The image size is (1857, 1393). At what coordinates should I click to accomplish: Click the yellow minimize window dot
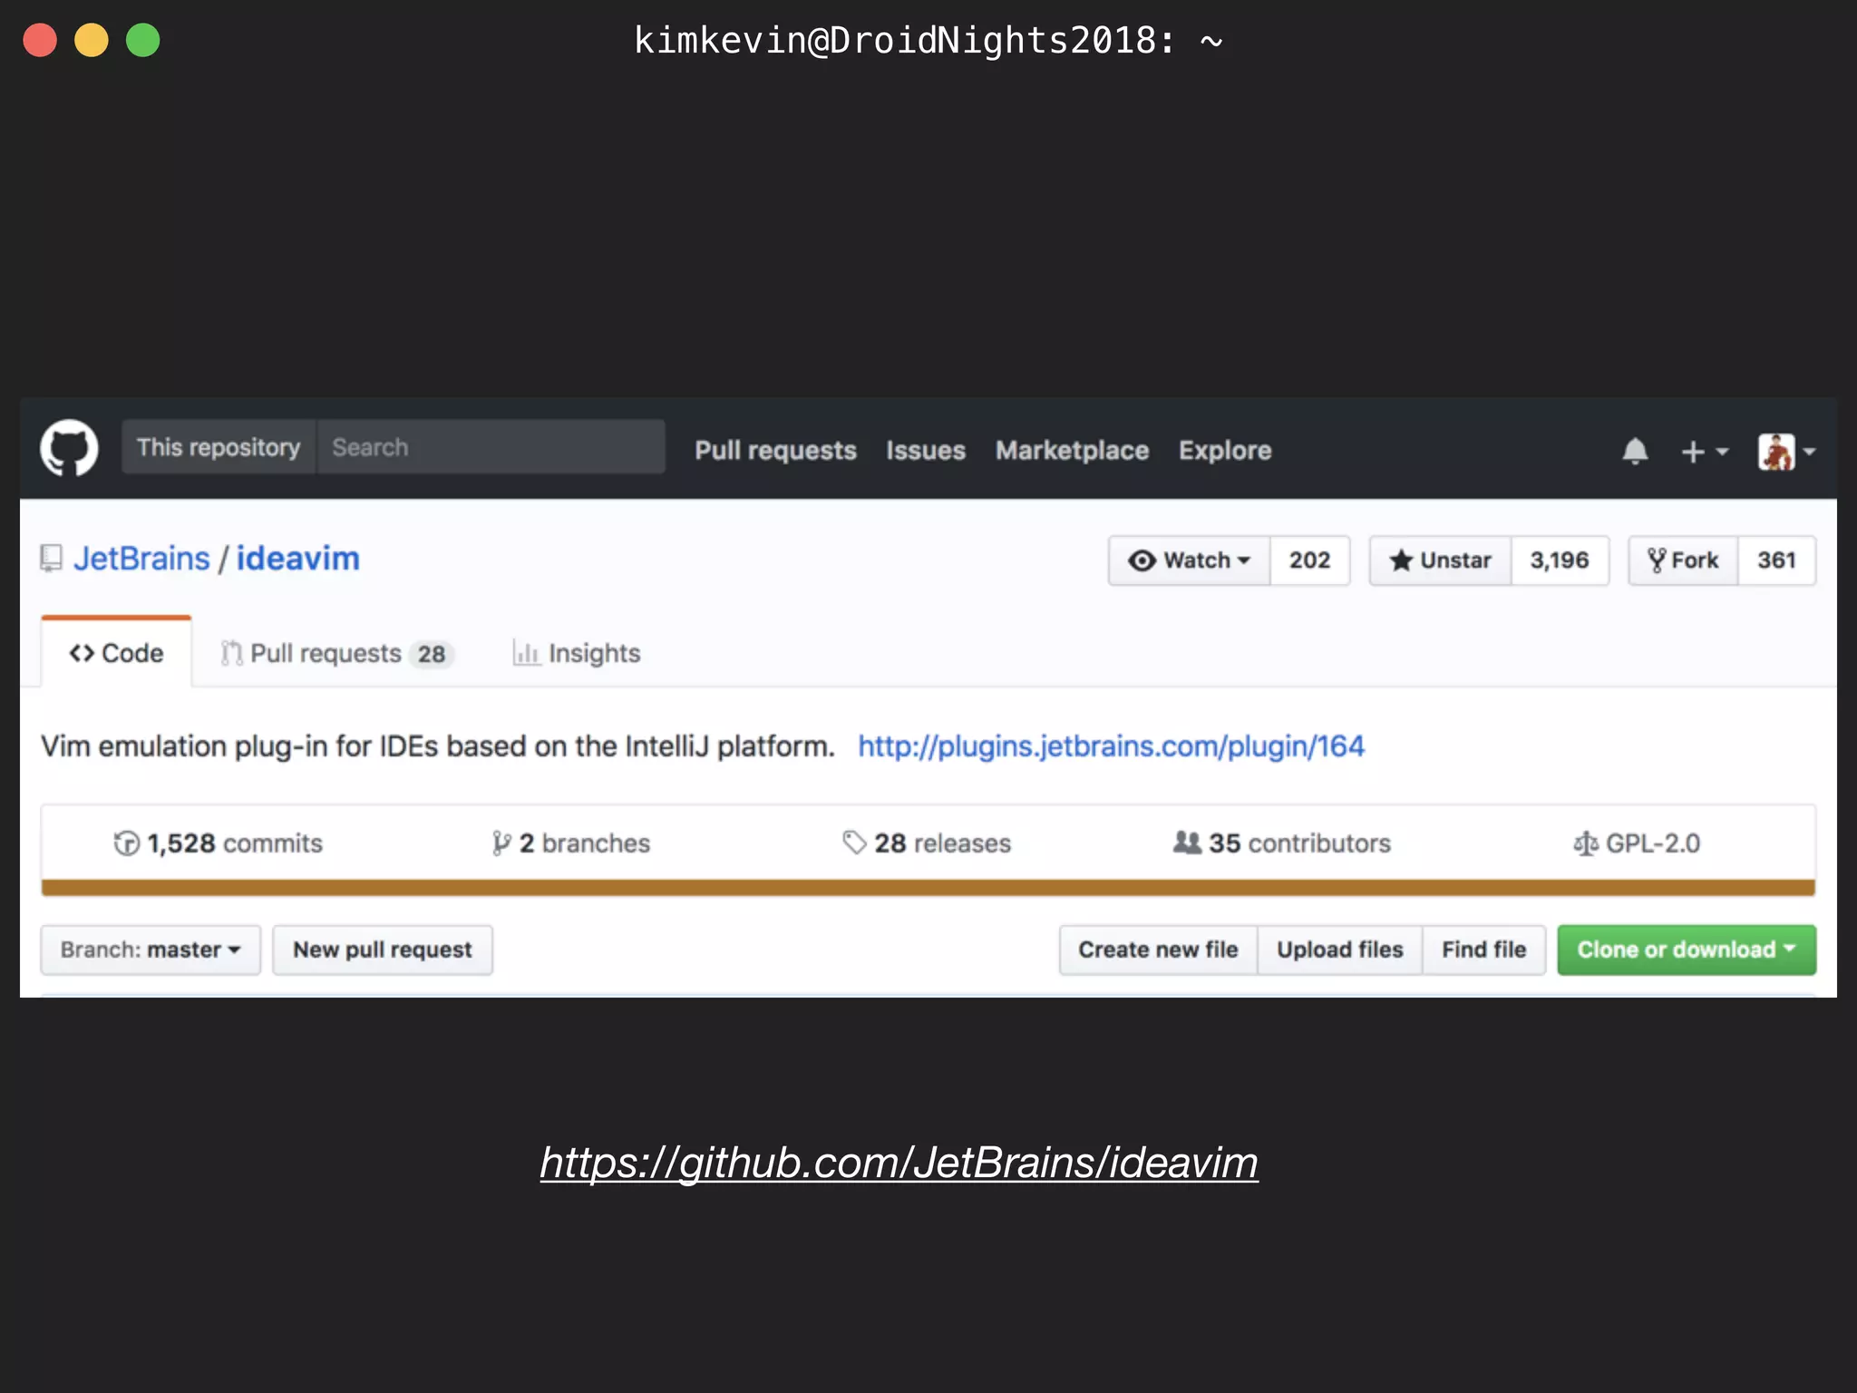tap(92, 40)
